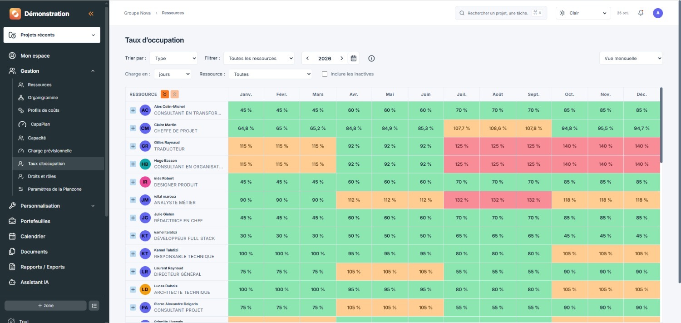This screenshot has width=681, height=323.
Task: Open the Charge en jours dropdown
Action: tap(173, 74)
